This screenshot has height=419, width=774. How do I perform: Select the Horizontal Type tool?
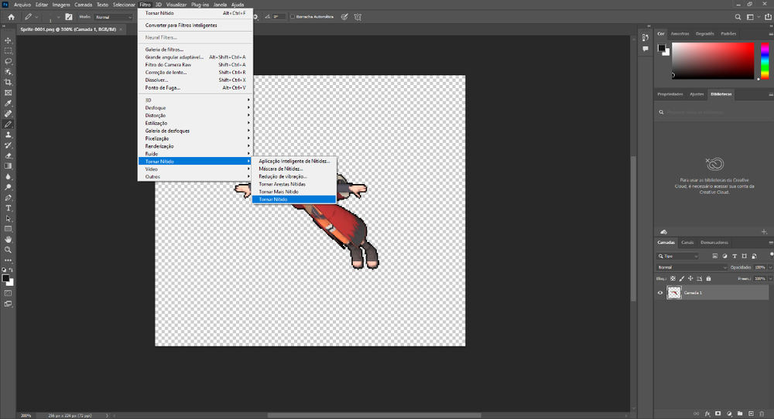click(x=9, y=208)
